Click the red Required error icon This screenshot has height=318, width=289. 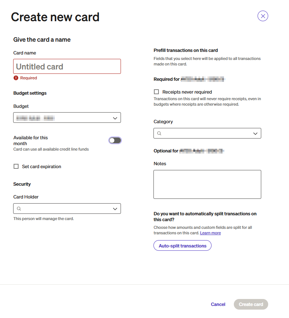coord(16,78)
